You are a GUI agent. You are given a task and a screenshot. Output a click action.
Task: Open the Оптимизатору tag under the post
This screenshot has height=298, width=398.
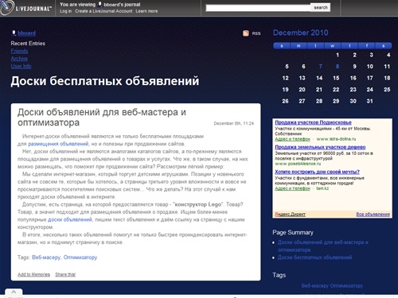pos(80,257)
